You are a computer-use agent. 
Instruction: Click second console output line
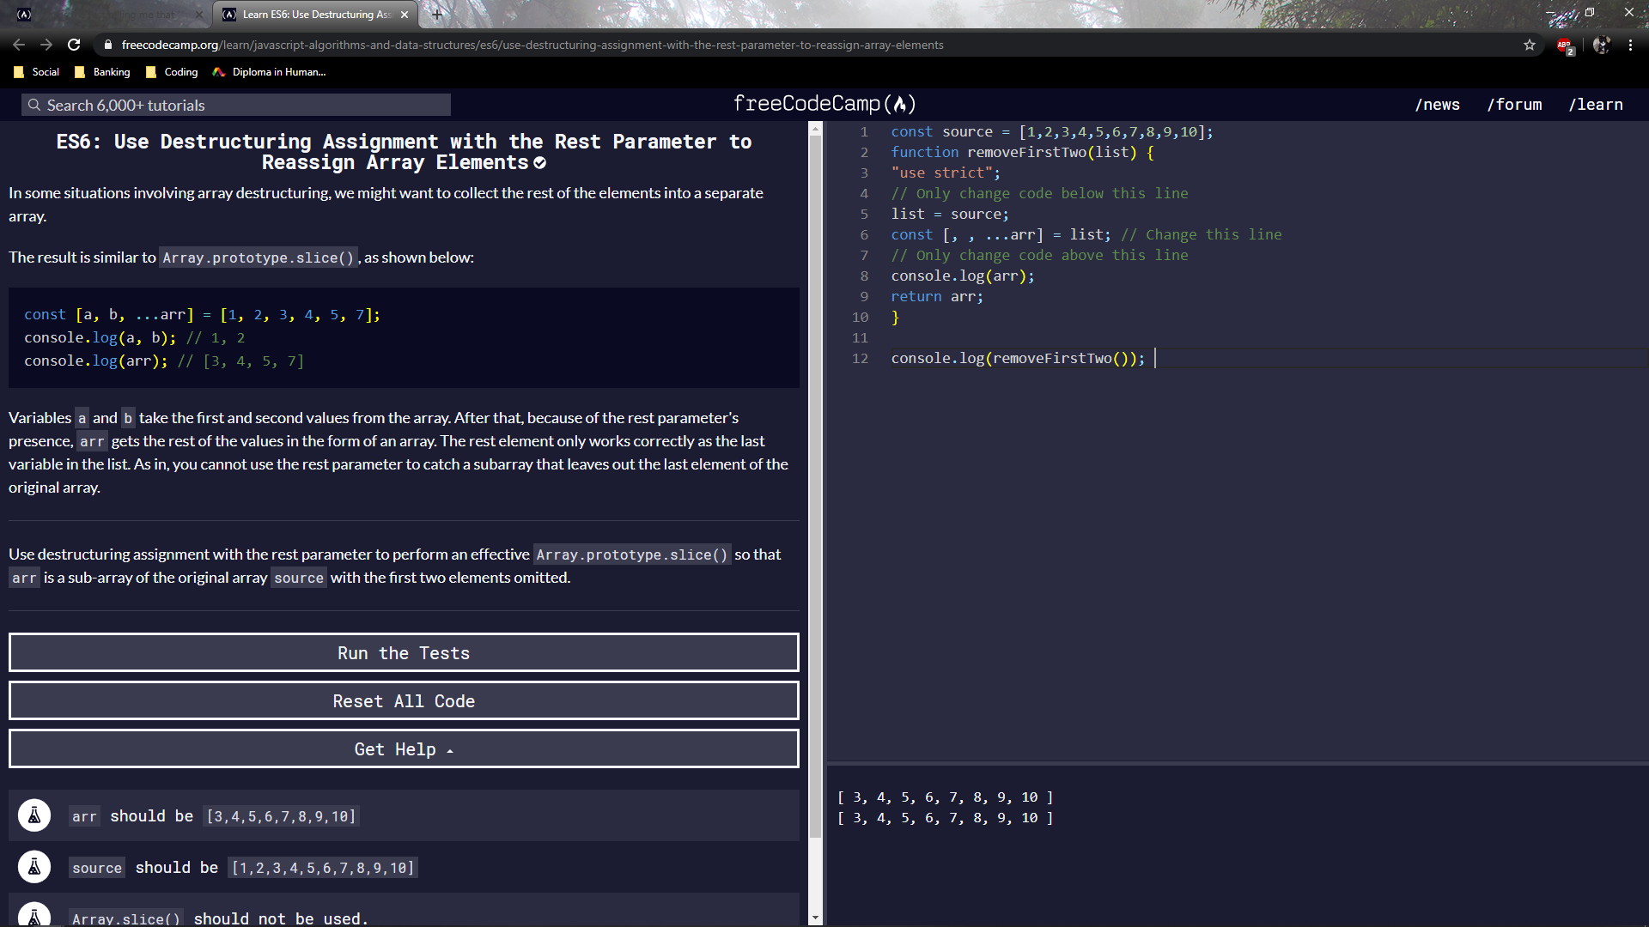(x=945, y=817)
